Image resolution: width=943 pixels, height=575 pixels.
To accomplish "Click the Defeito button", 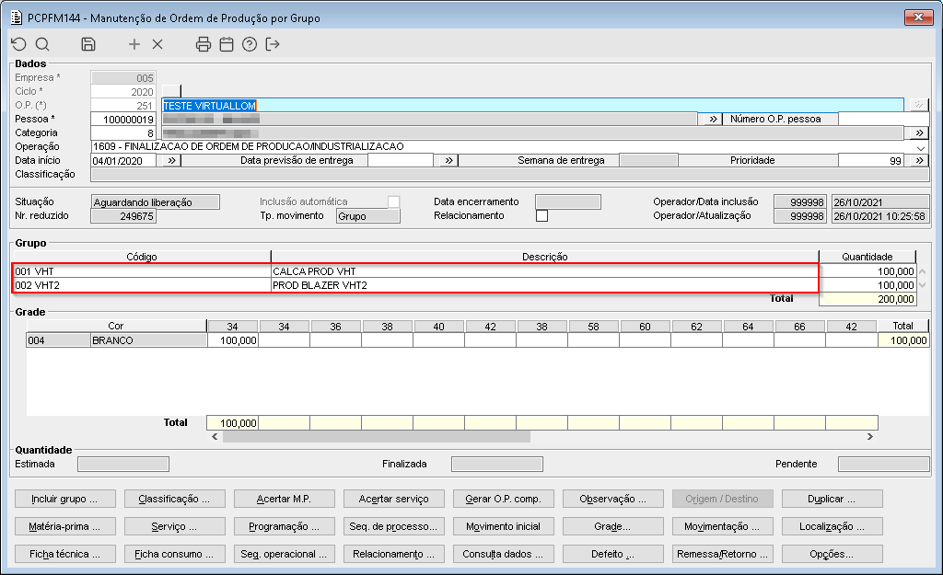I will pos(612,554).
